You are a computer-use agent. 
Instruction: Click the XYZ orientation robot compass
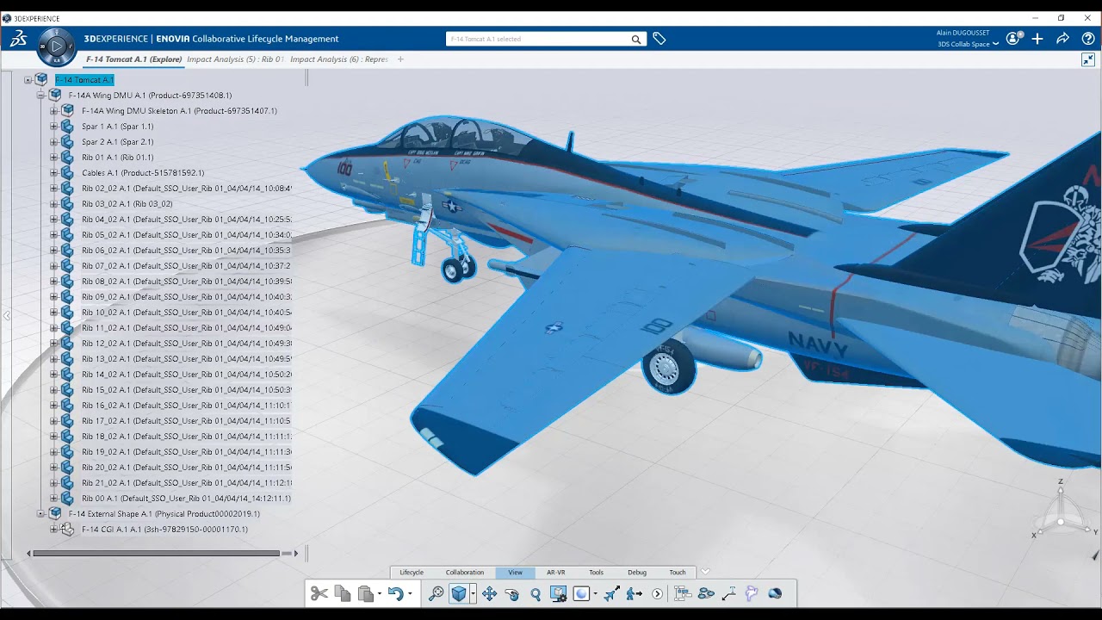pos(1061,510)
